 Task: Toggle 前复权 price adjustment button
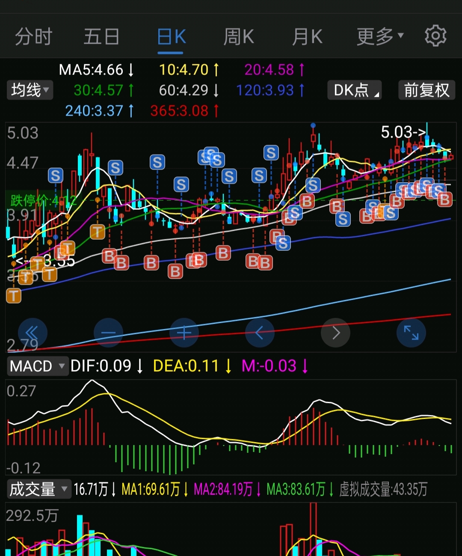point(427,90)
